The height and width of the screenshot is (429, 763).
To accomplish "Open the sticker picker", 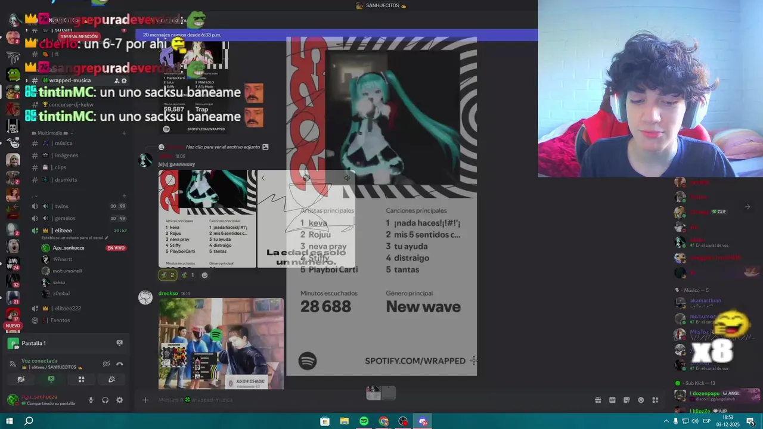I will [x=626, y=400].
